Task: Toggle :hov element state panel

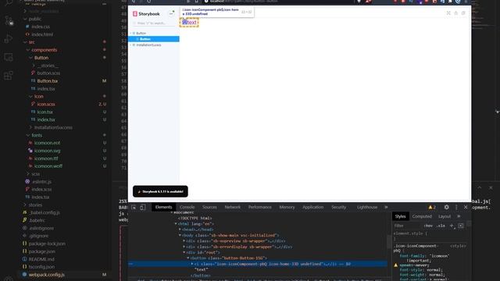Action: (428, 226)
